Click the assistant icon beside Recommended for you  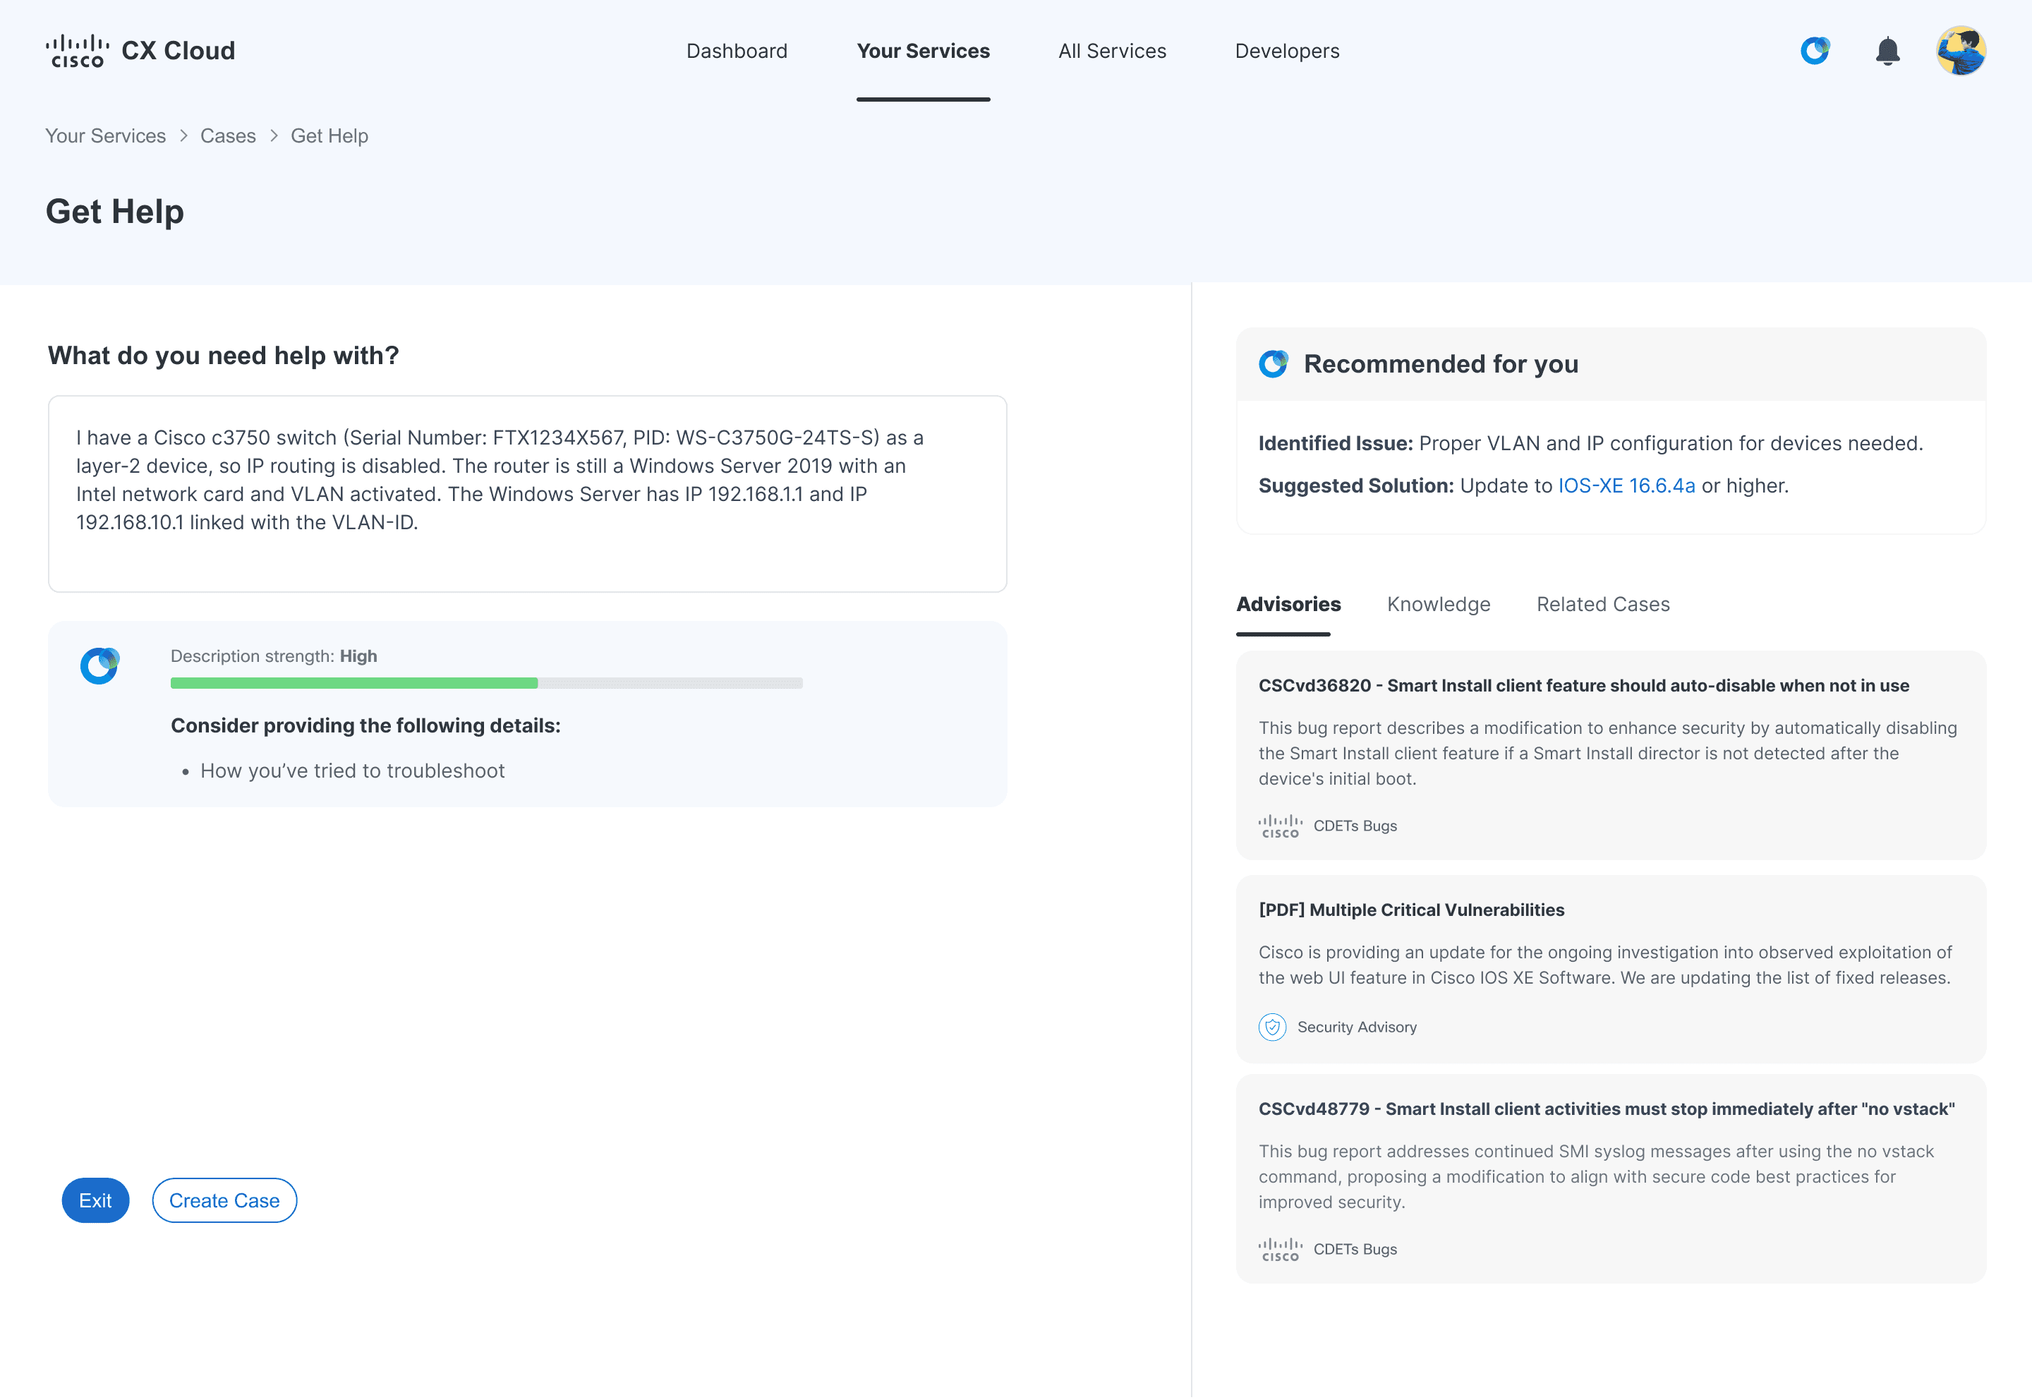(x=1274, y=364)
